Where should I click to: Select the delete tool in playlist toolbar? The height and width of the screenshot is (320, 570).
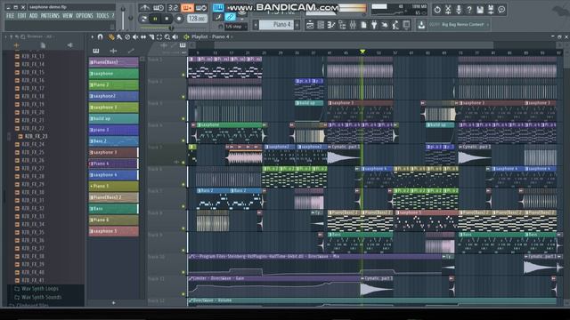[x=127, y=36]
